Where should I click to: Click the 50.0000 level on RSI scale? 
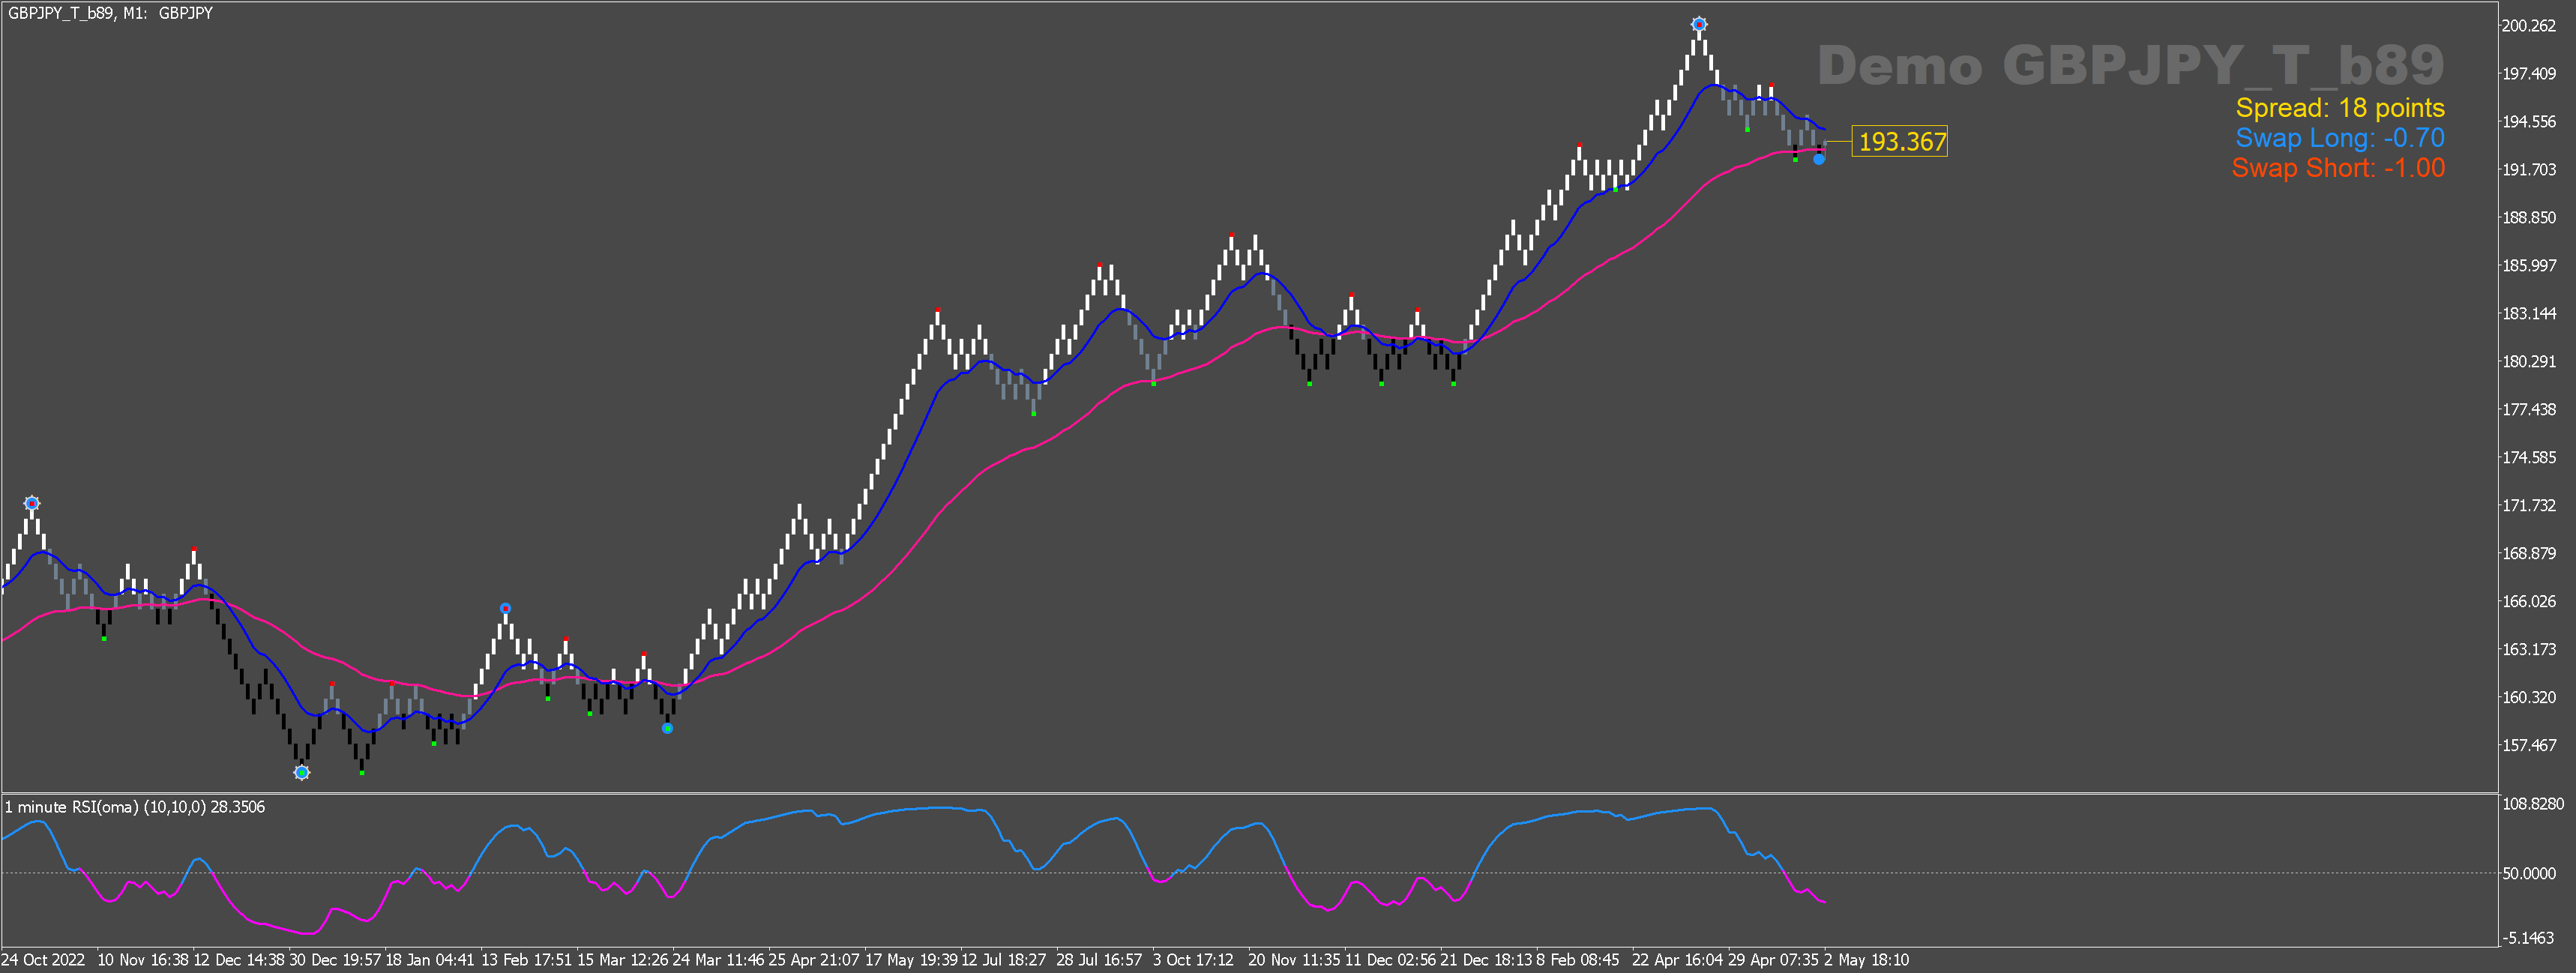click(x=2528, y=873)
